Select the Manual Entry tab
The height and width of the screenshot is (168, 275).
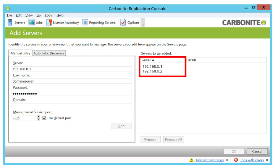(x=20, y=53)
